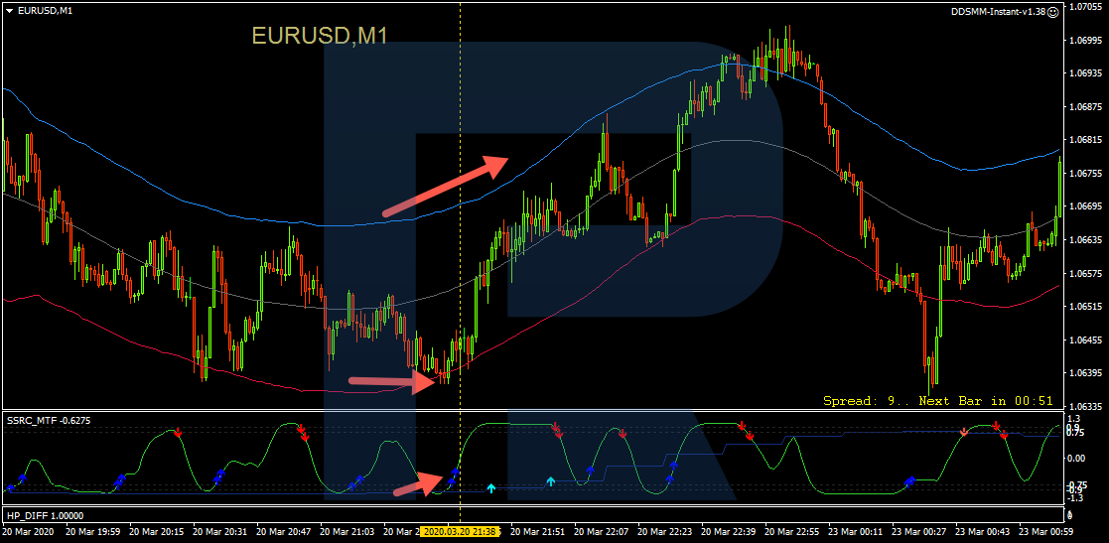Click highlighted 2020.03.20 21:38 time marker

tap(460, 533)
